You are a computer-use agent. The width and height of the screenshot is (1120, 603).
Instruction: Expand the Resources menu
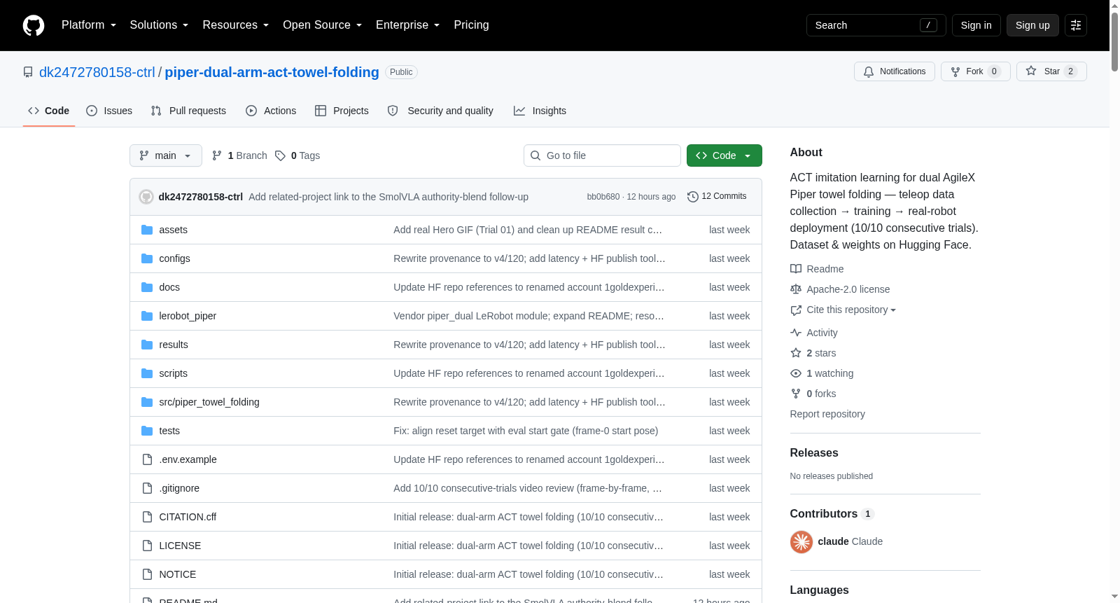[235, 25]
